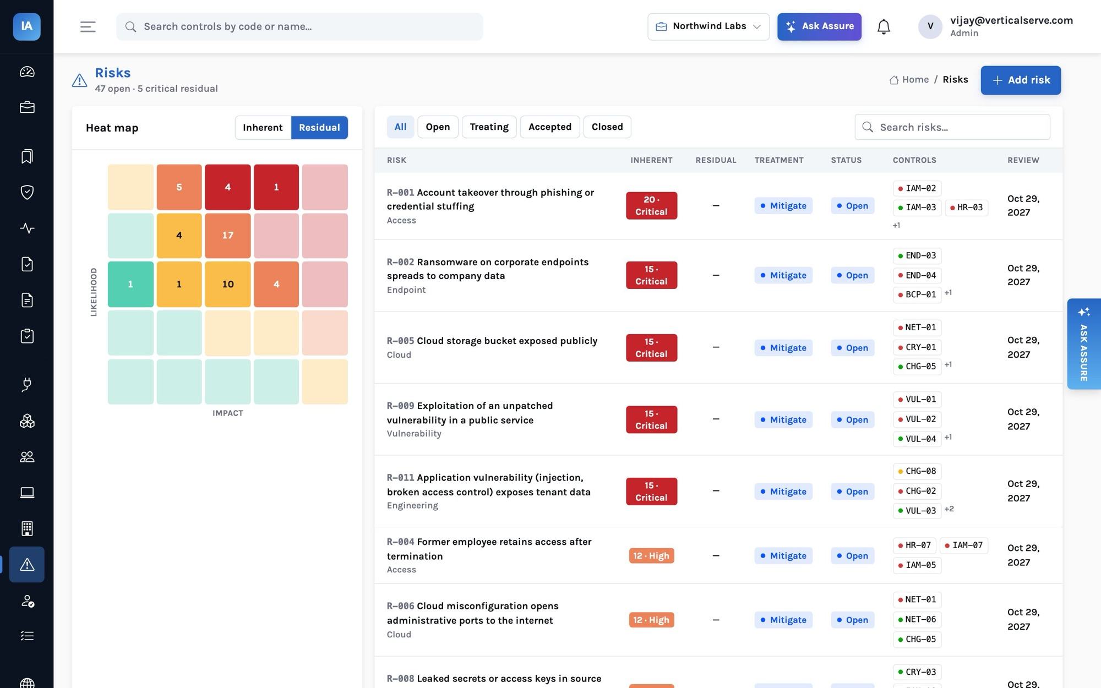Select the warning triangle Risks sidebar icon
This screenshot has height=688, width=1101.
27,564
